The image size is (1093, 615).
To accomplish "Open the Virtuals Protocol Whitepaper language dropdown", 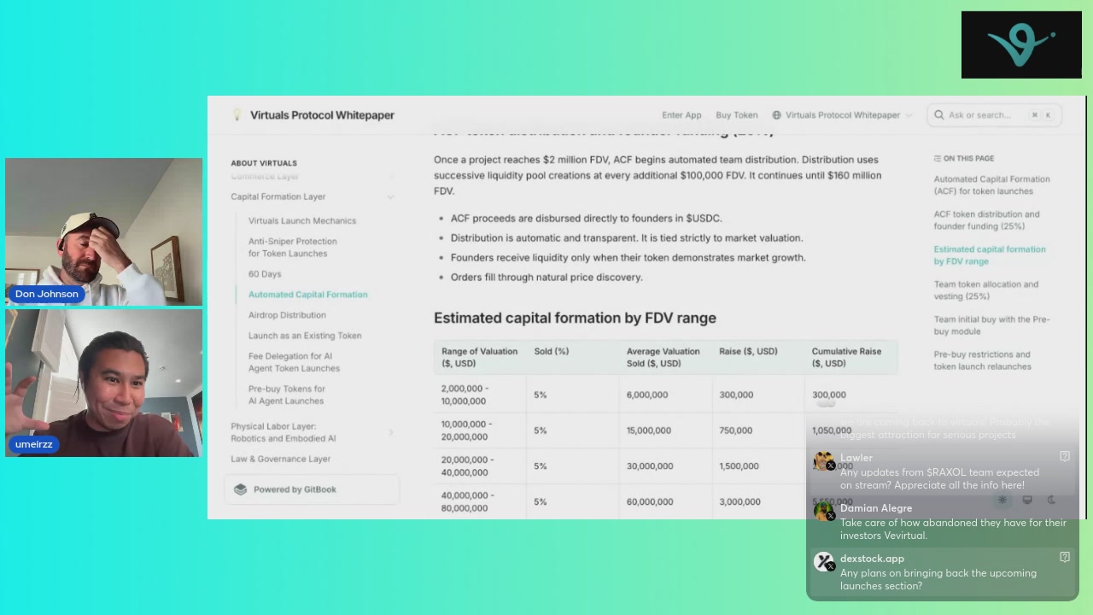I will [843, 114].
